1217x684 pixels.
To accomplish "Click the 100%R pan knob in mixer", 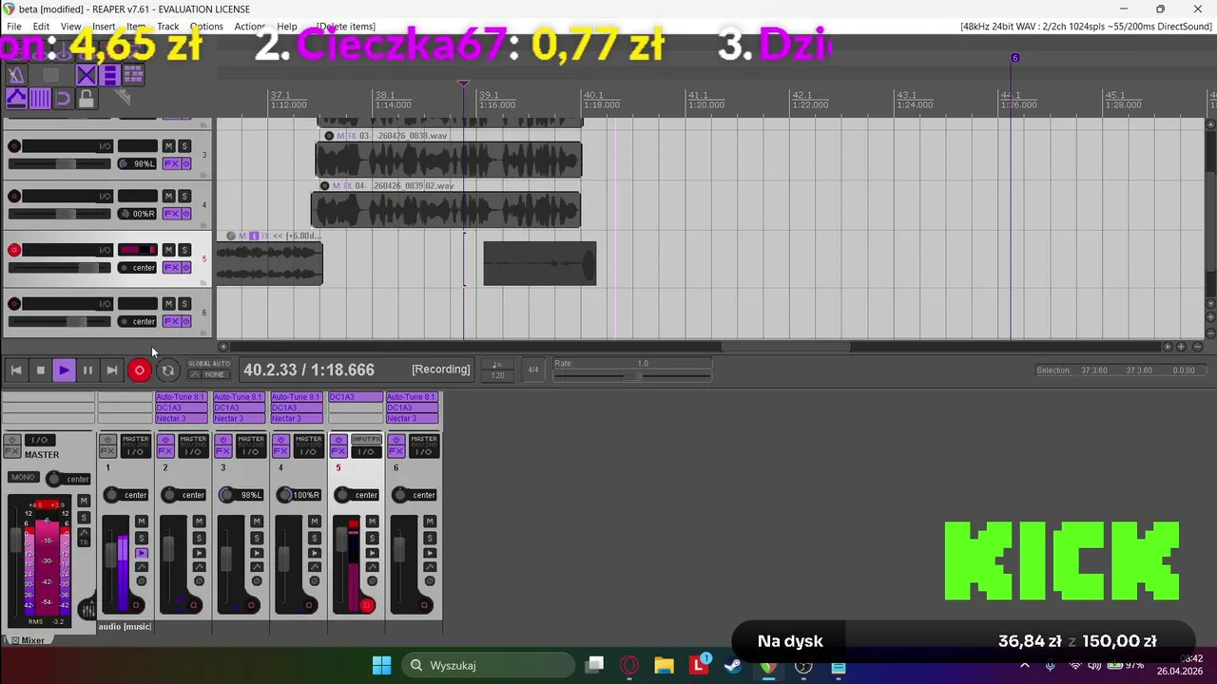I will [x=284, y=495].
